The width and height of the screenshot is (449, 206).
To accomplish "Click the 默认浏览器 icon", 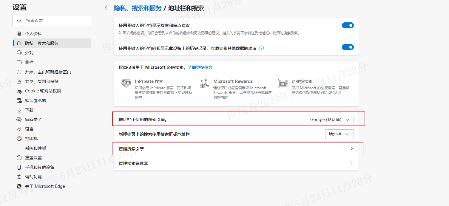I will (x=19, y=100).
